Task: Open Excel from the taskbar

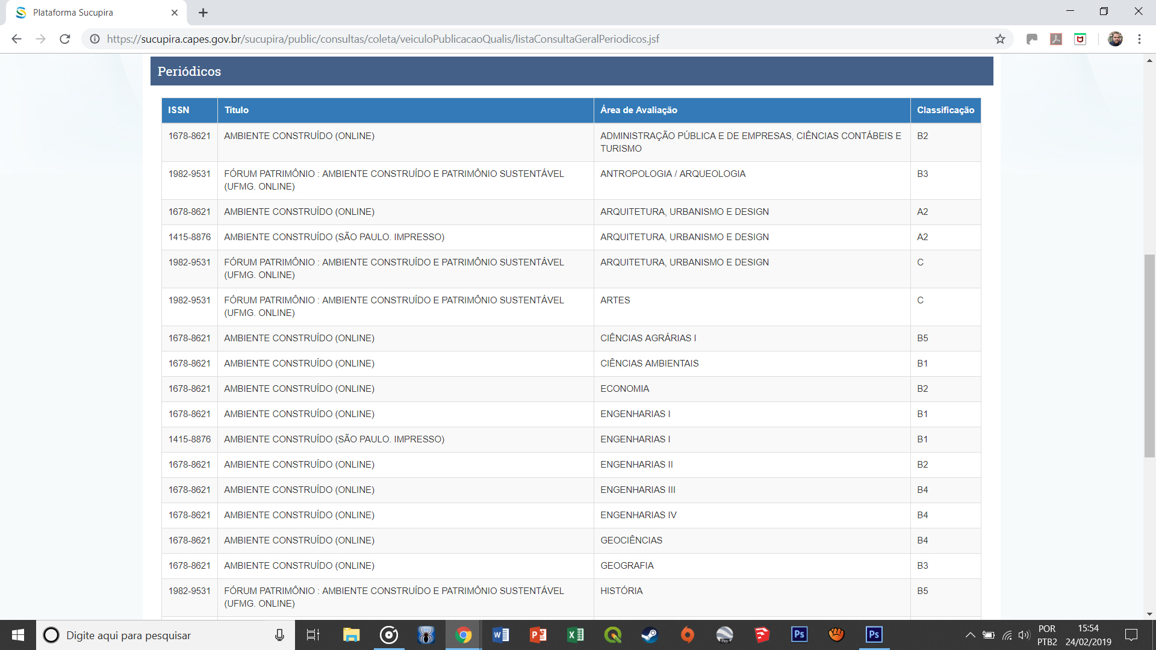Action: coord(575,635)
